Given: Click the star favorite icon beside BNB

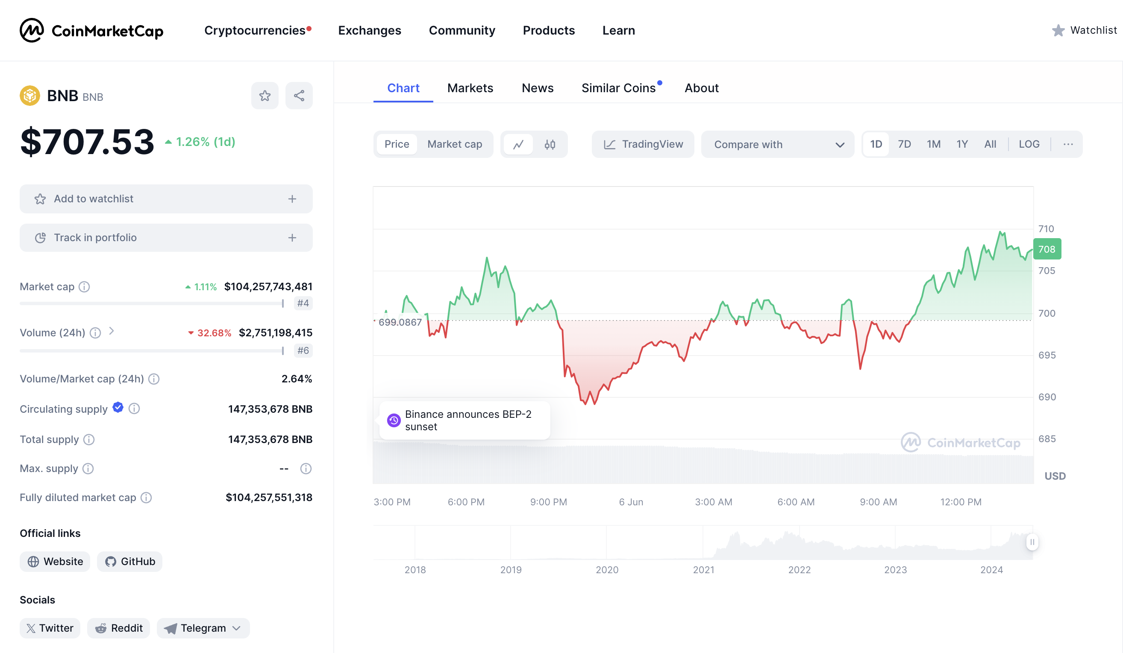Looking at the screenshot, I should [x=265, y=96].
